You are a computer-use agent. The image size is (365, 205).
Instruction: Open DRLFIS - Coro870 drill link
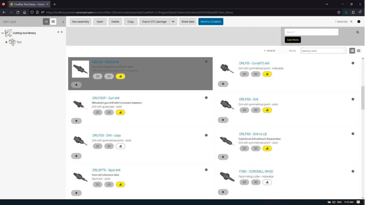click(254, 63)
